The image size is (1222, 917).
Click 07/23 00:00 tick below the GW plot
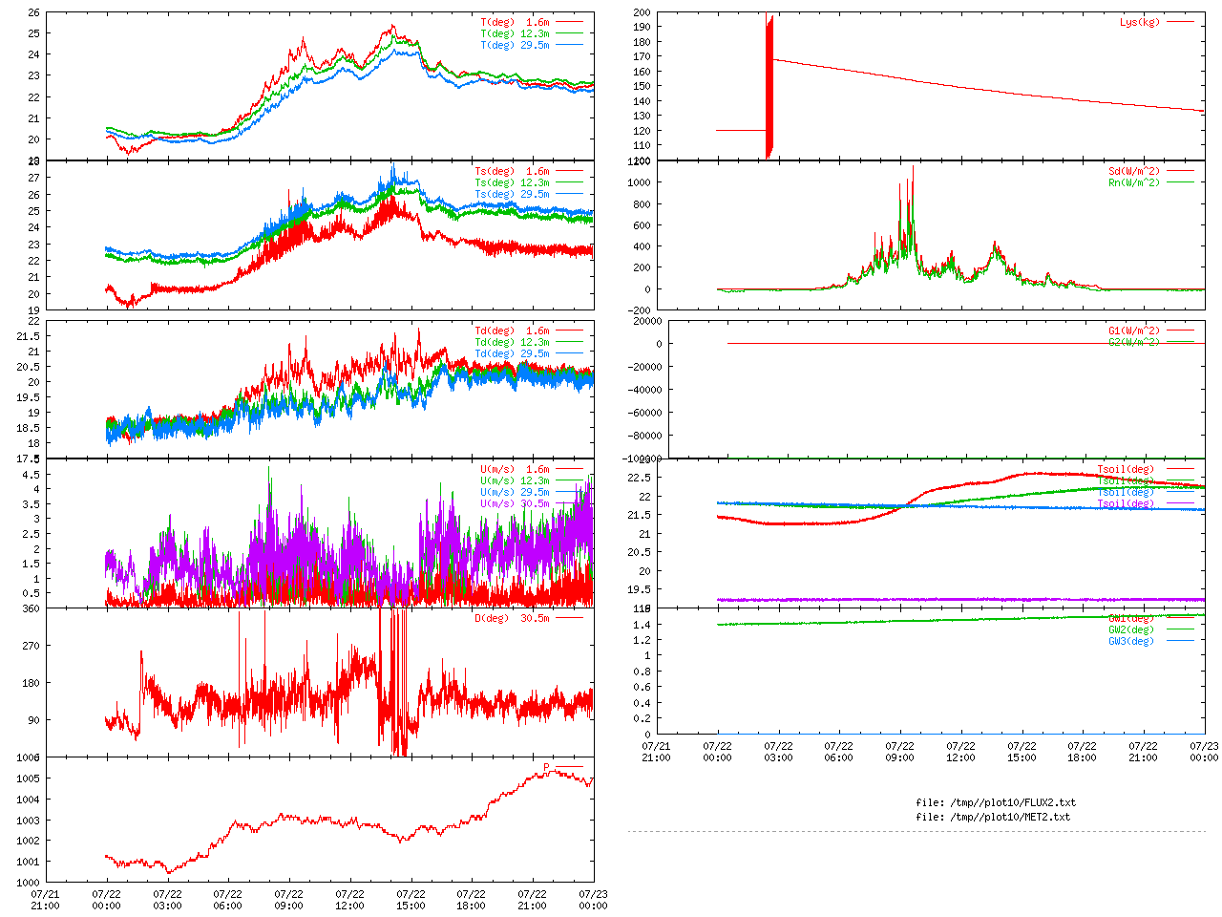click(x=1204, y=752)
